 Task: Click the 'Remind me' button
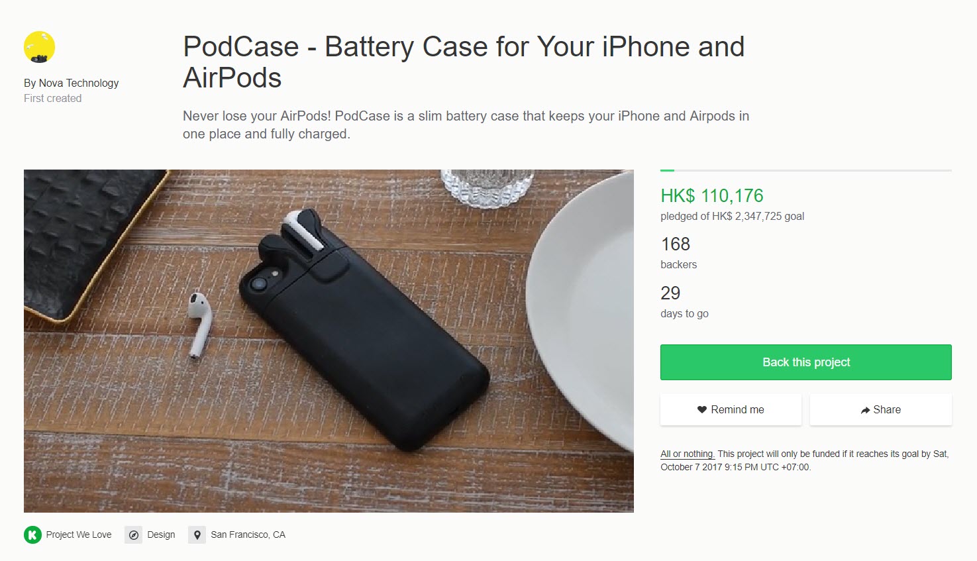tap(731, 409)
